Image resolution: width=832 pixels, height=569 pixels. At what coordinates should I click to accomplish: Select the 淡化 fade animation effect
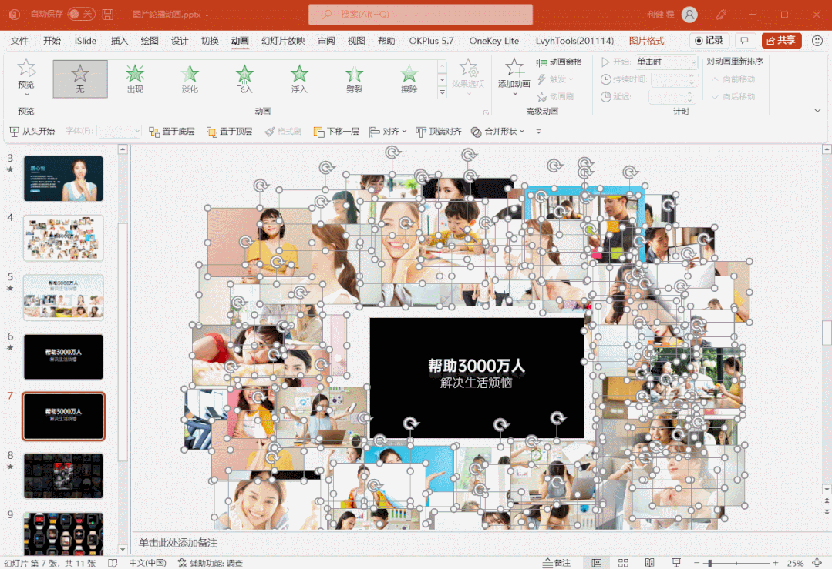pos(190,79)
